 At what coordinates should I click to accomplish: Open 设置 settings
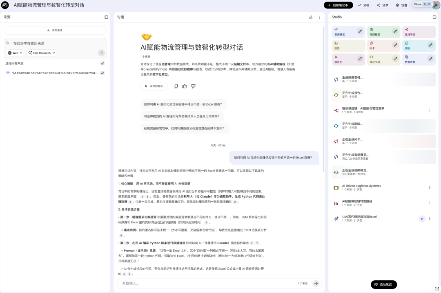(x=402, y=5)
